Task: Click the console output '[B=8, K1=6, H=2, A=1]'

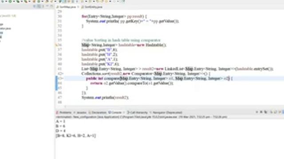Action: click(x=76, y=136)
